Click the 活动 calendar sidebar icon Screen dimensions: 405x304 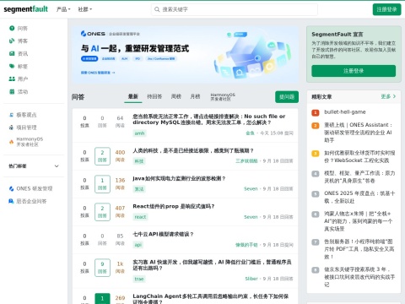pos(12,91)
